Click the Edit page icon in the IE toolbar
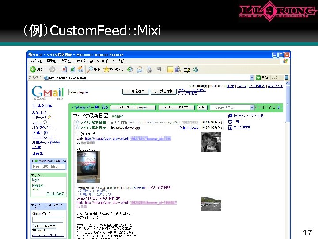318x239 pixels. click(159, 69)
